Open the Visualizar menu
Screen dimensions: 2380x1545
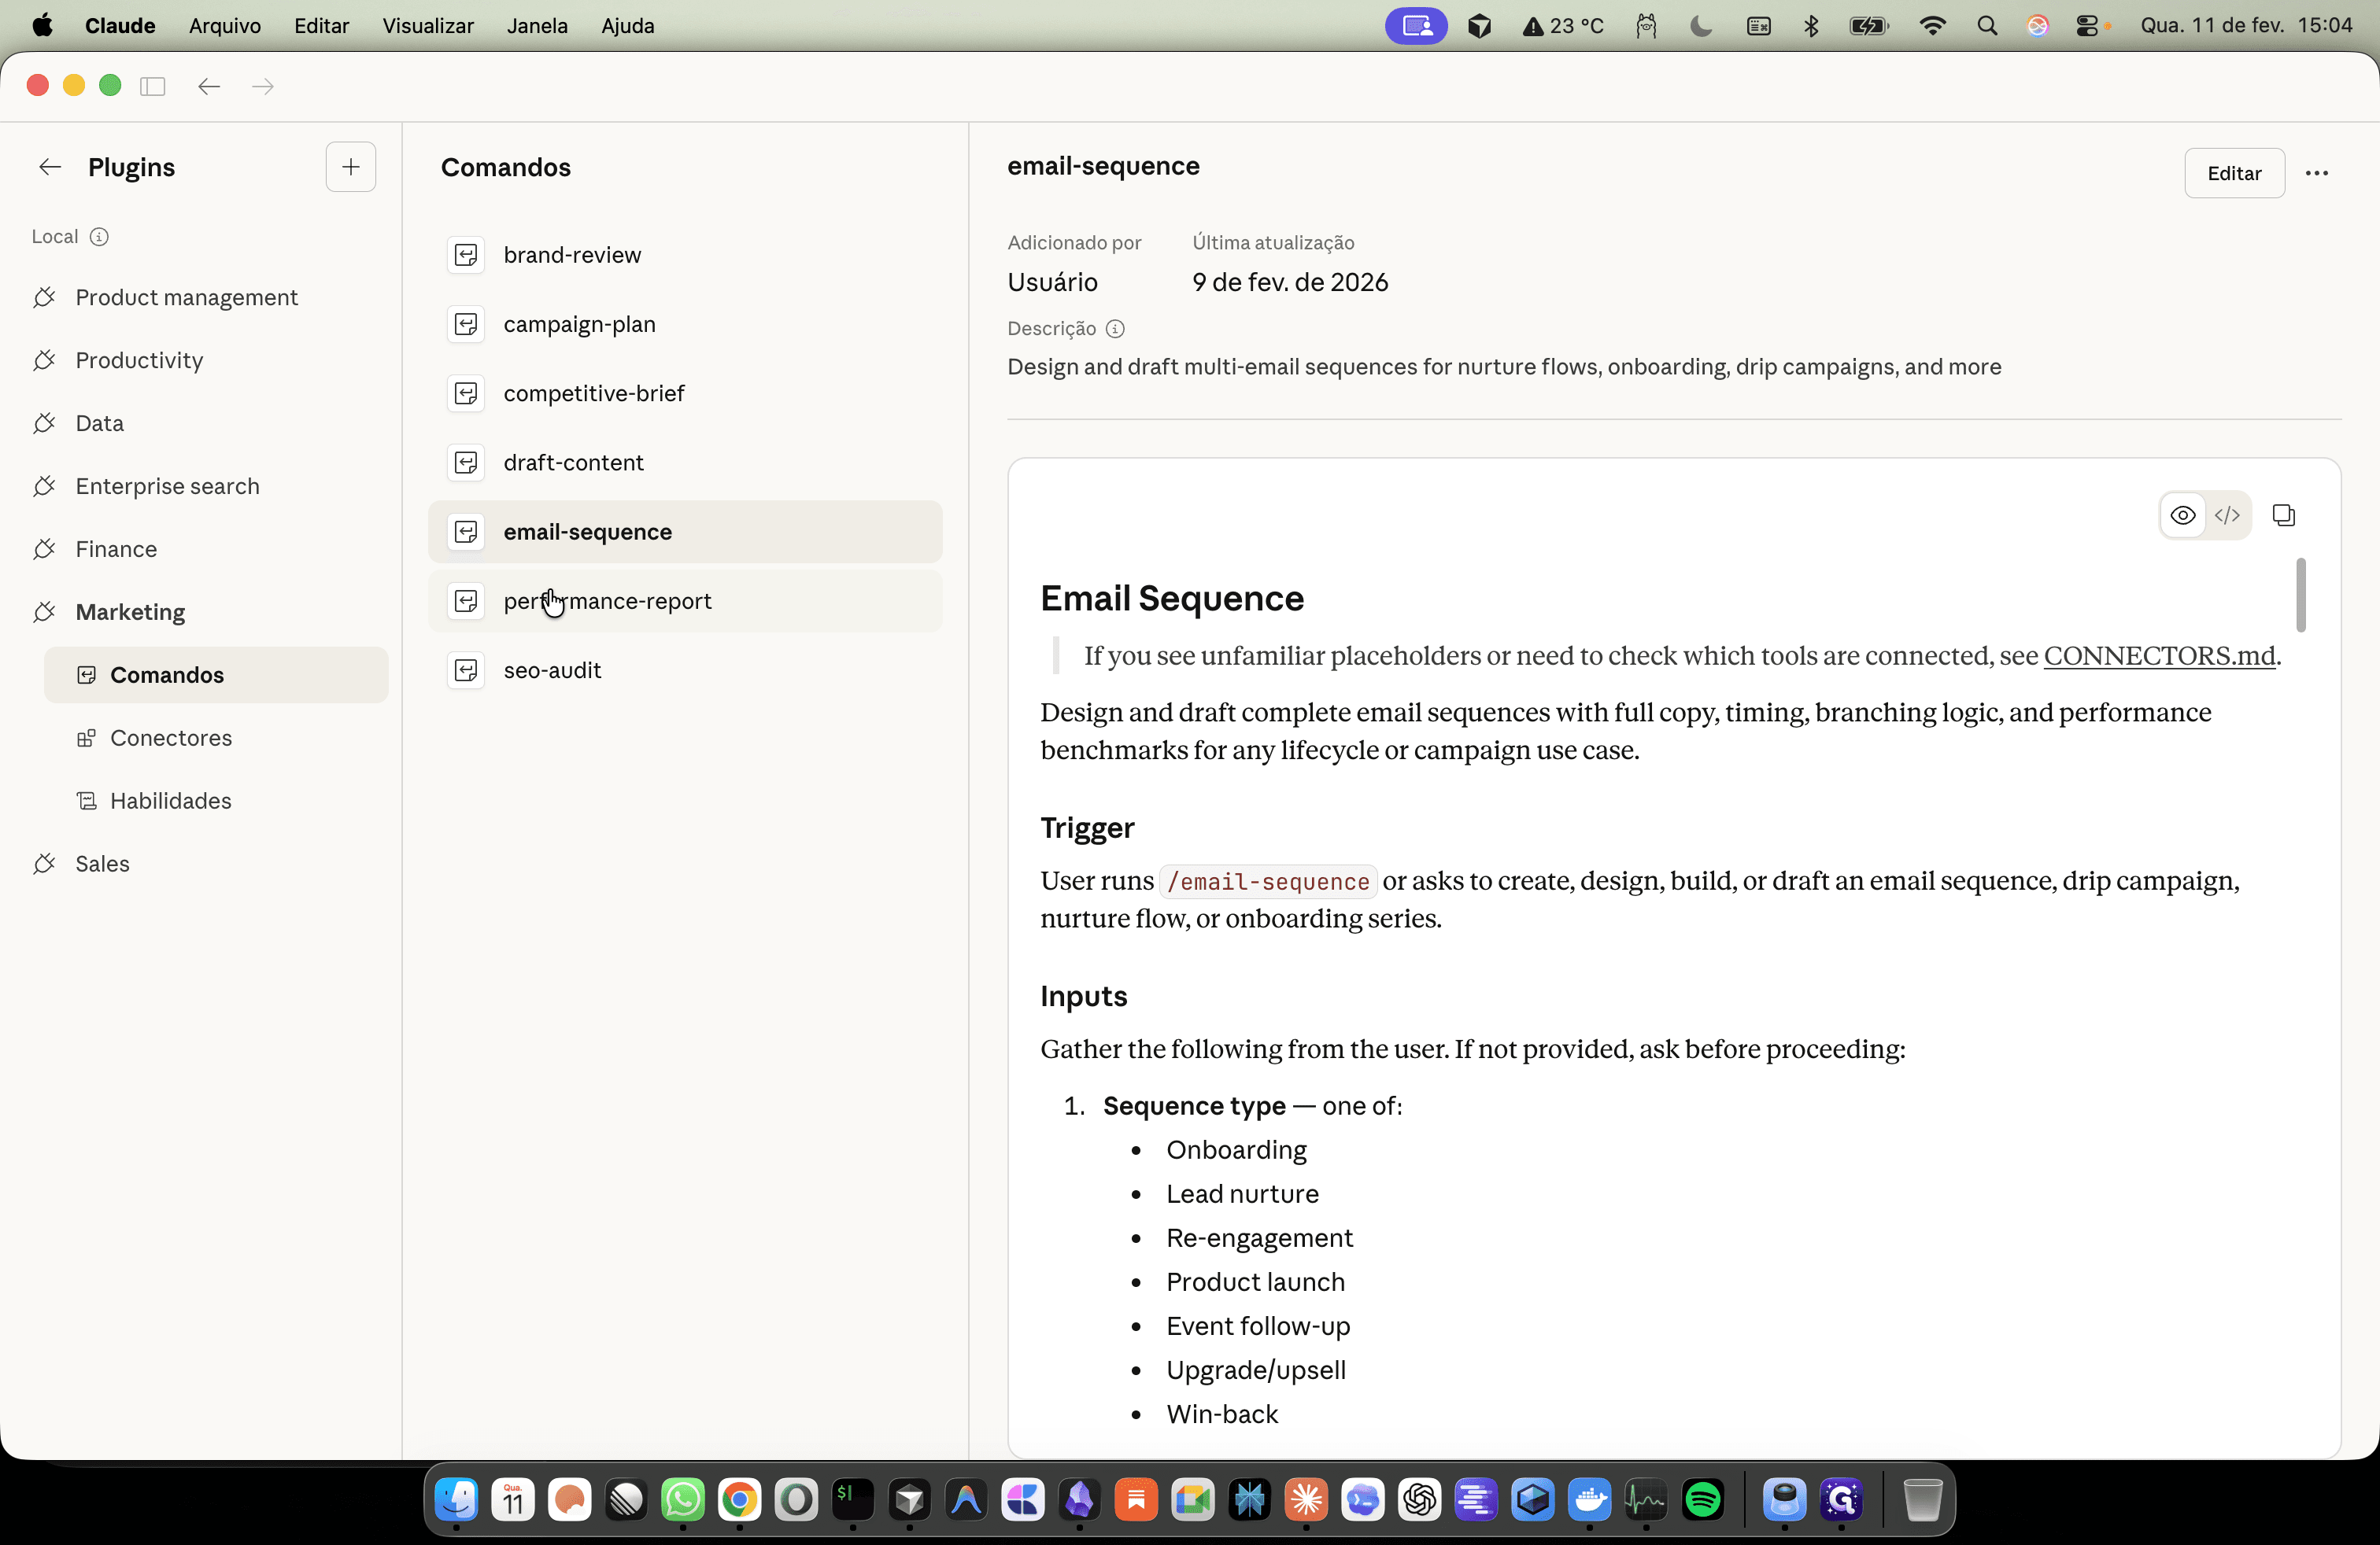tap(428, 26)
